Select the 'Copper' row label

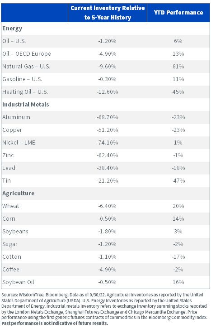pyautogui.click(x=12, y=130)
